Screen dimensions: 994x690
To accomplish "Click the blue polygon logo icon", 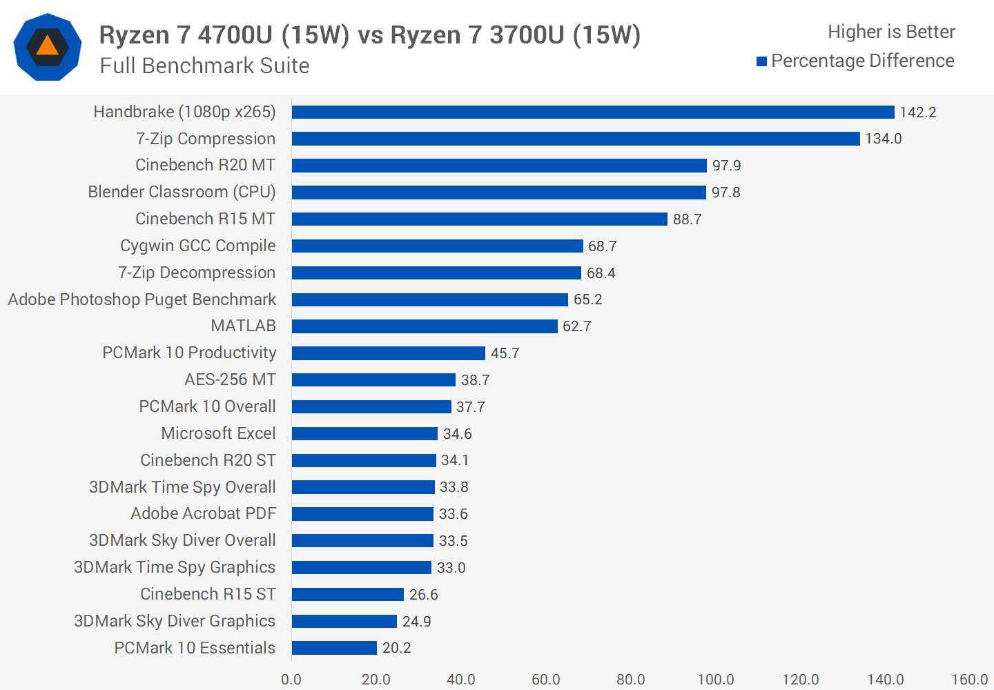I will [x=48, y=47].
